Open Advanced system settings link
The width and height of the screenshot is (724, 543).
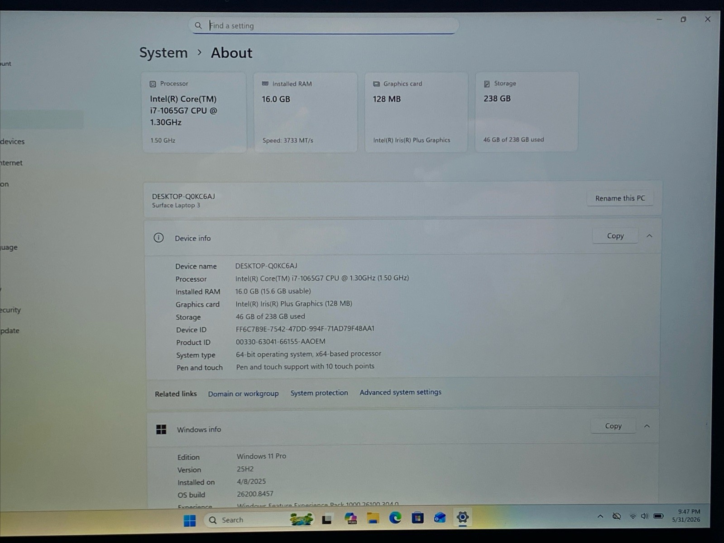point(400,392)
